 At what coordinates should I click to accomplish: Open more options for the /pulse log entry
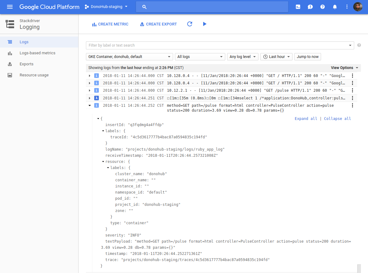(352, 90)
